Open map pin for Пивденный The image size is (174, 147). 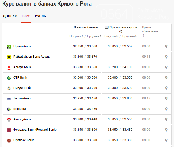click(166, 88)
